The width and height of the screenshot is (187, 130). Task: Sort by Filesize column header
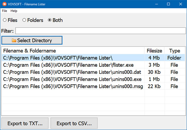click(x=154, y=51)
